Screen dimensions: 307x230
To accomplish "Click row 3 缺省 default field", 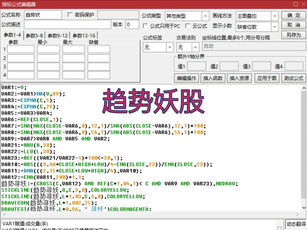I will coord(99,67).
